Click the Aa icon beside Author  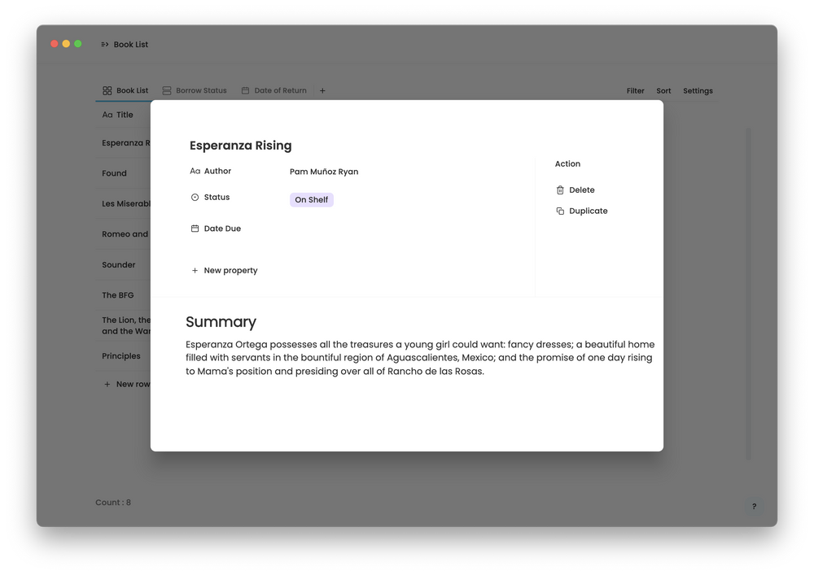[x=195, y=171]
